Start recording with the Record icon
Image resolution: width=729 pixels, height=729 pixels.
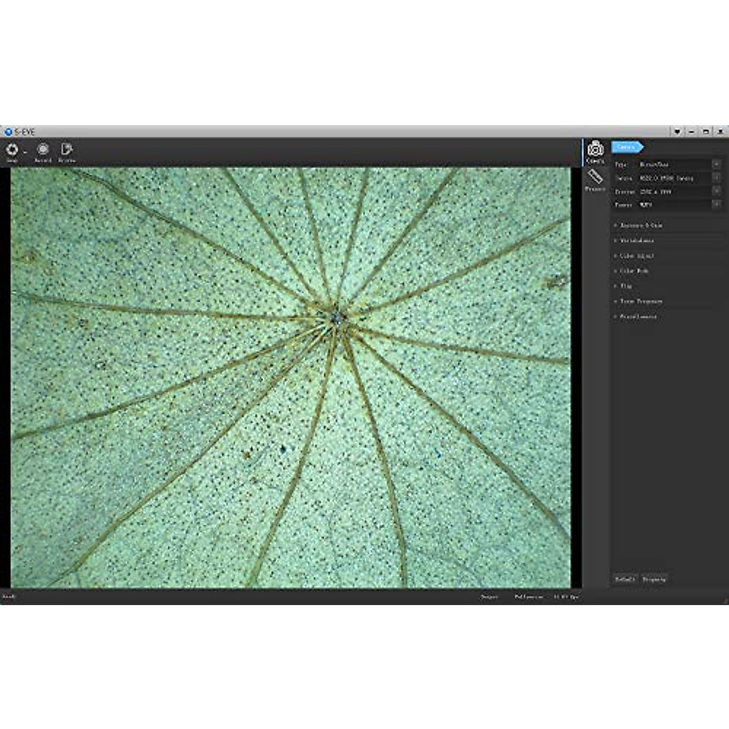[43, 150]
